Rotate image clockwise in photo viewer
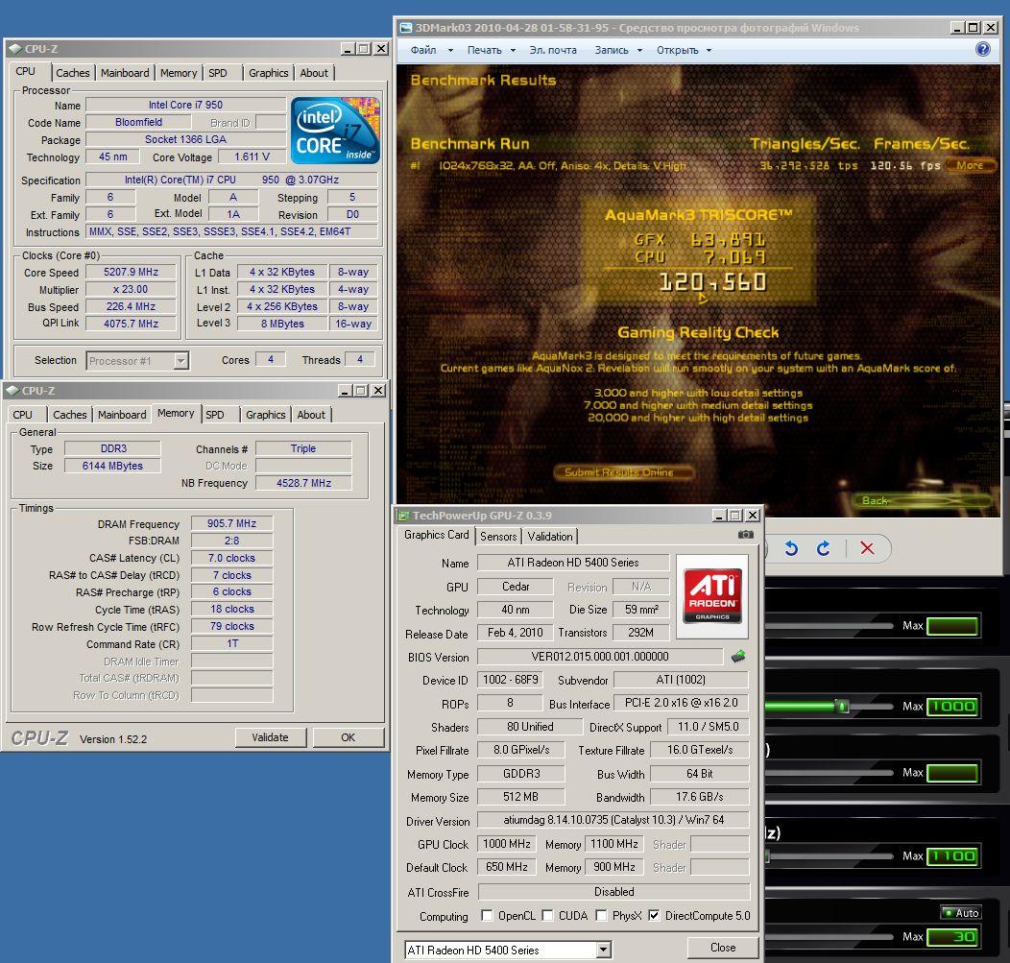This screenshot has height=963, width=1010. 823,548
